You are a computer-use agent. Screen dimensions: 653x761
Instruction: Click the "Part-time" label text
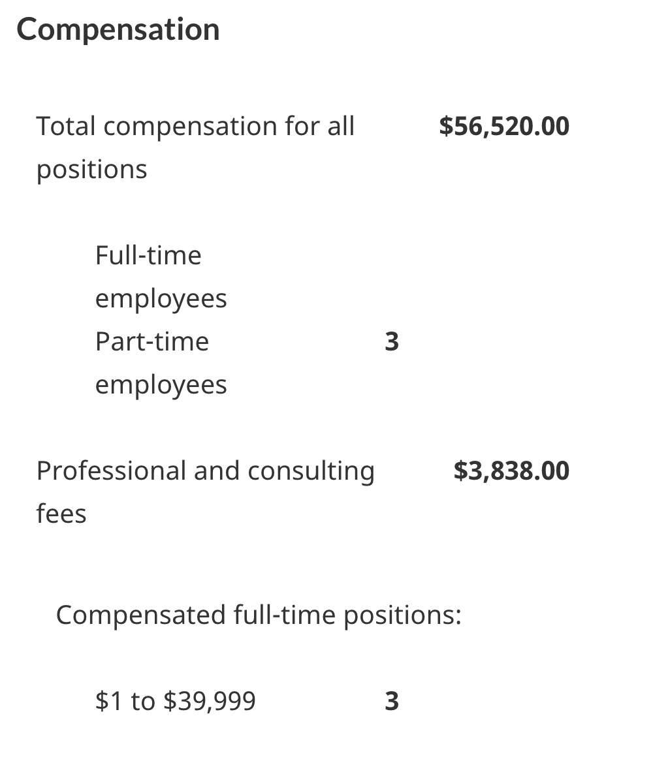pyautogui.click(x=151, y=341)
